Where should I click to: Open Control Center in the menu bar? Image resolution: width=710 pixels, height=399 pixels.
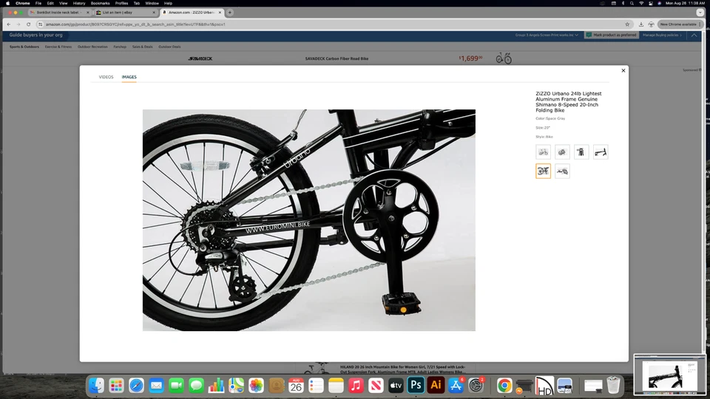651,3
